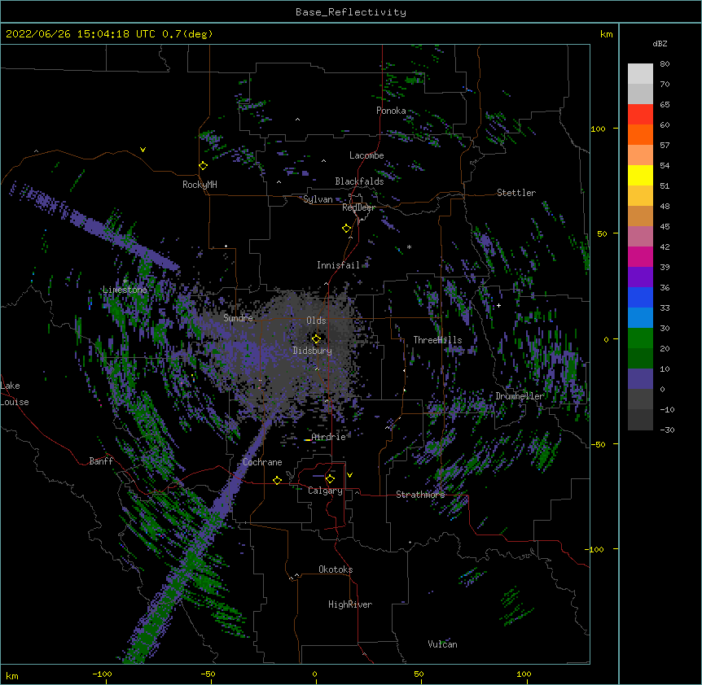Screen dimensions: 702x685
Task: Click the 100 tick on right km axis
Action: (598, 129)
